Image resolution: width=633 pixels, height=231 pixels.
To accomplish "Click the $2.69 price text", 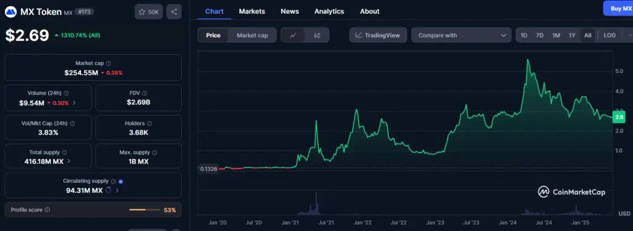I will click(x=27, y=35).
